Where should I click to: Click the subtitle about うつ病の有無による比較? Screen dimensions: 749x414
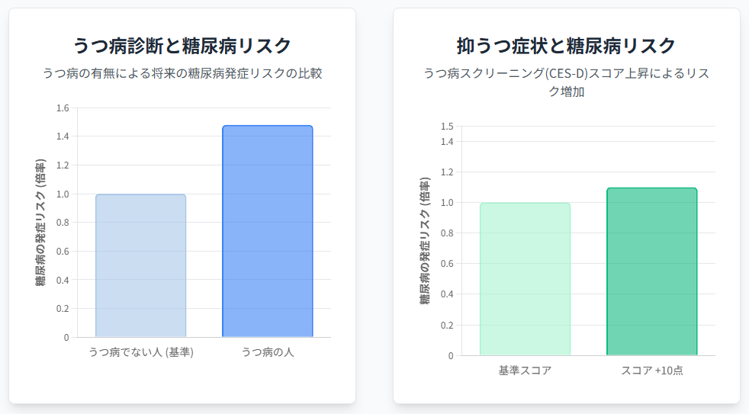click(182, 74)
